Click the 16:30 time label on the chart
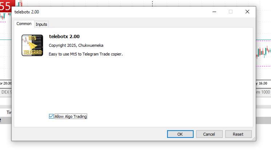Image resolution: width=271 pixels, height=152 pixels. coord(263,83)
